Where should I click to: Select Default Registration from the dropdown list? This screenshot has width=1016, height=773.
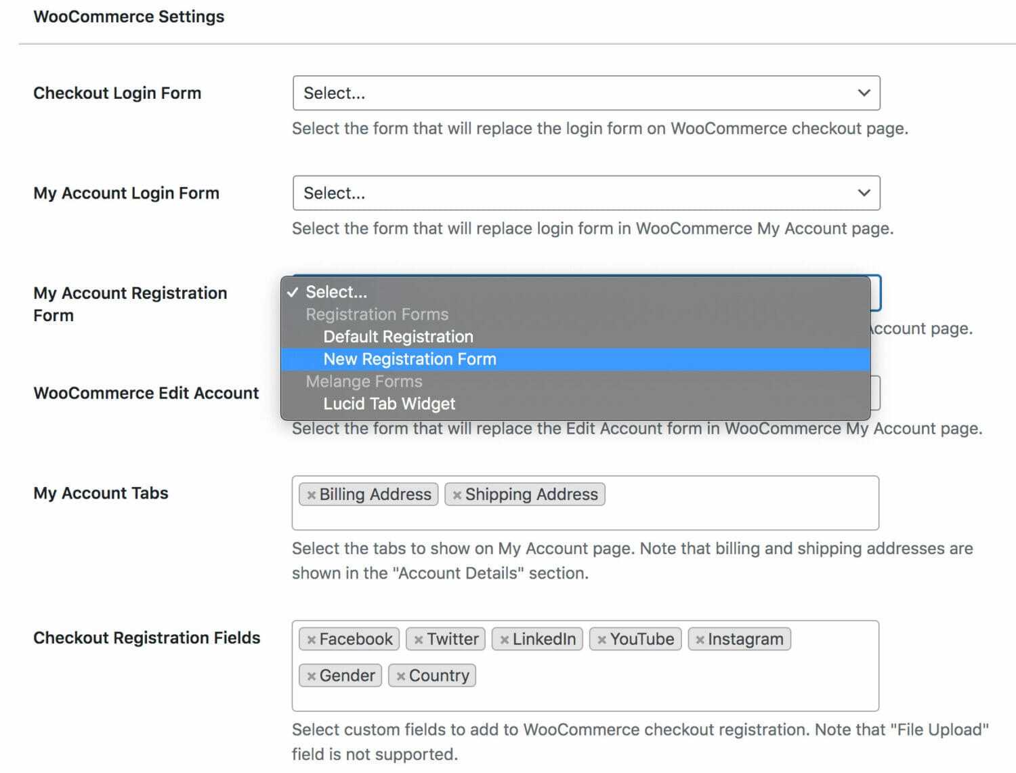[x=576, y=337]
